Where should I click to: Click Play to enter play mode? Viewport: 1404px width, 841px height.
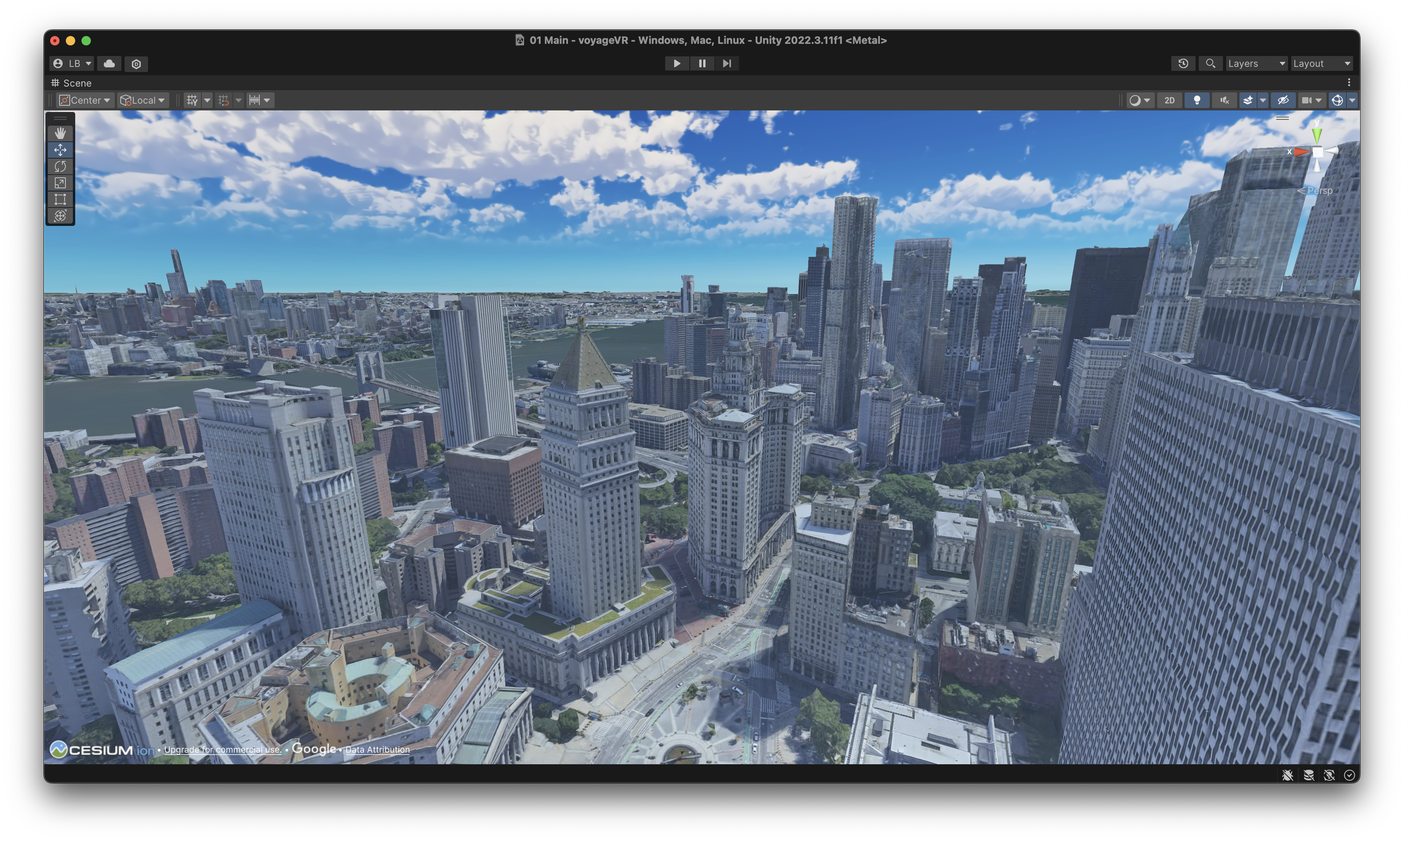(677, 63)
